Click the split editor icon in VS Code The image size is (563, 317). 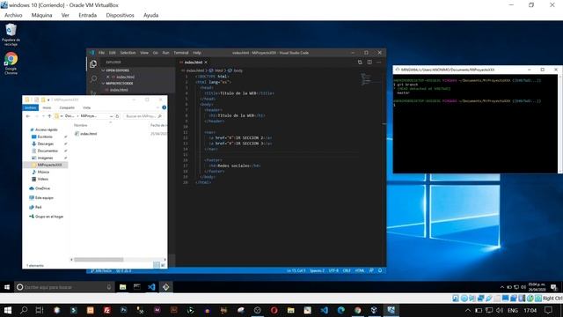point(369,63)
